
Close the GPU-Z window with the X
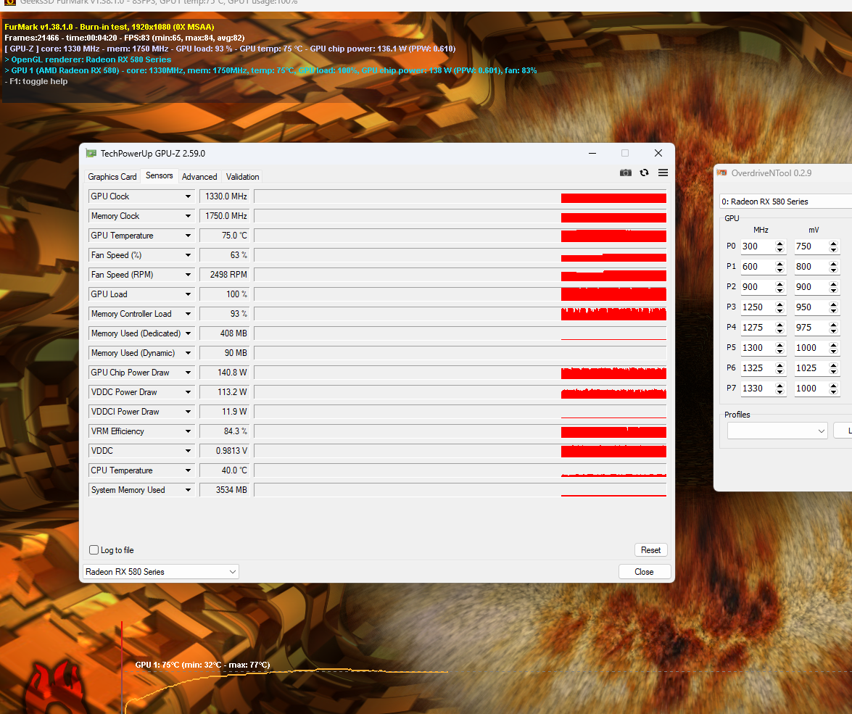[658, 153]
